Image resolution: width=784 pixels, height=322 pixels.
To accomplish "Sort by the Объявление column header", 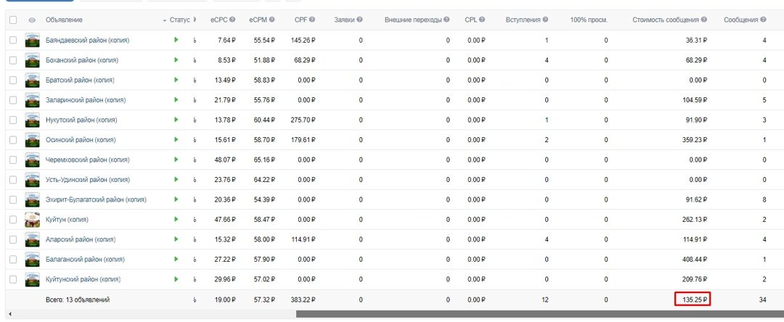I will tap(64, 20).
